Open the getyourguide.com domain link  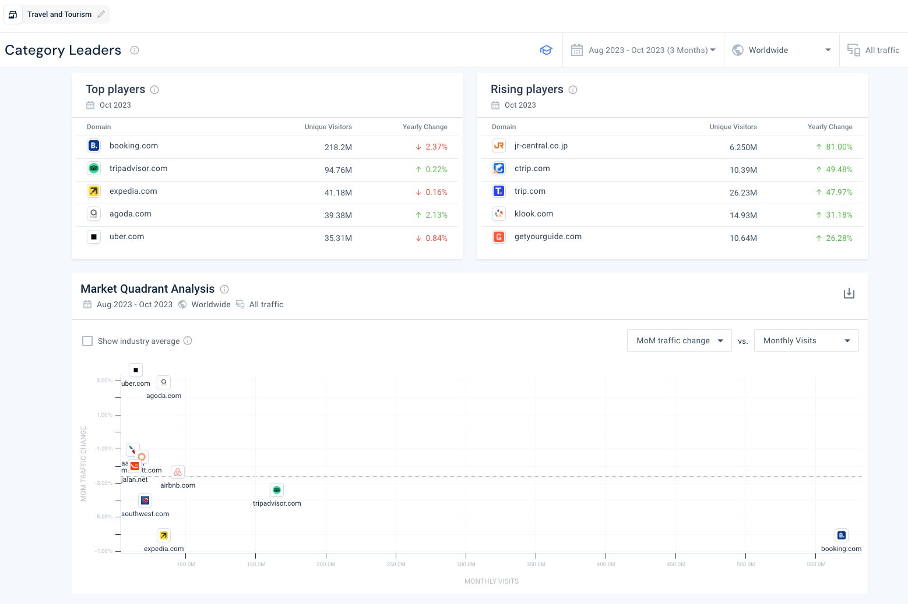548,237
